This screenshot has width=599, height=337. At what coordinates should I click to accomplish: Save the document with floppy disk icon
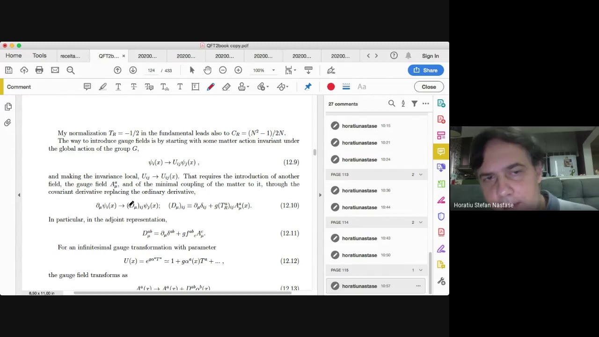pyautogui.click(x=8, y=70)
